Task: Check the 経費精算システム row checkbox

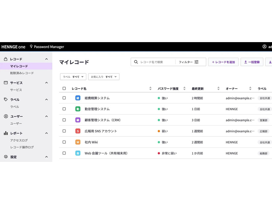Action: (x=64, y=98)
